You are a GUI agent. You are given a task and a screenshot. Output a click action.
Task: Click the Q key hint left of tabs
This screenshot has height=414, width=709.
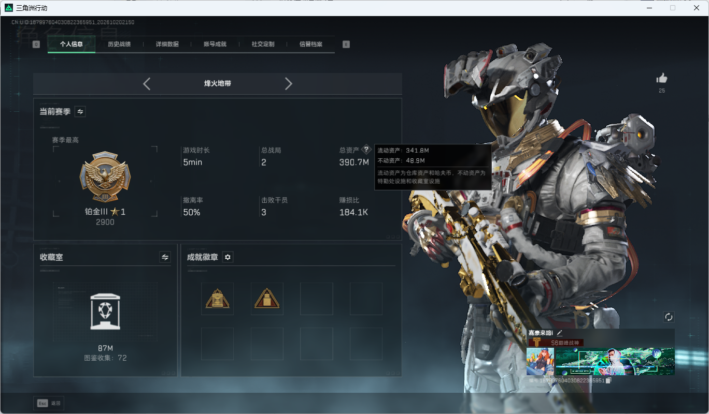pos(36,45)
